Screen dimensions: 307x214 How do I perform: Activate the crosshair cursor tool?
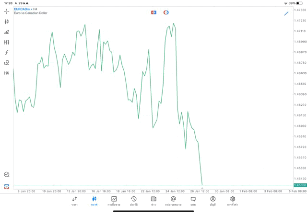click(6, 11)
